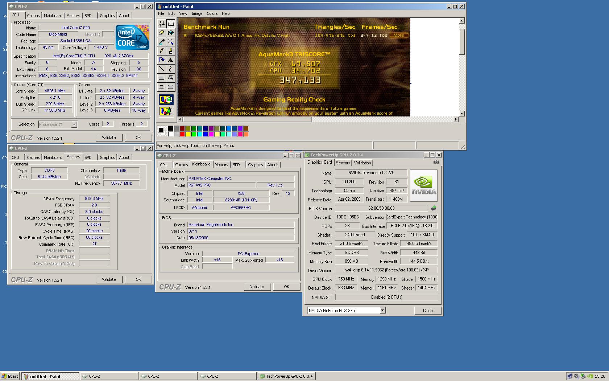609x381 pixels.
Task: Click the DRAM Frequency value 919.3 MHz
Action: pos(94,199)
